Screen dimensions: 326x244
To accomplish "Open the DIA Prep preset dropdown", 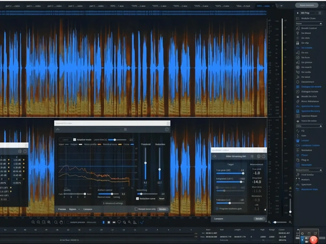I will (308, 13).
